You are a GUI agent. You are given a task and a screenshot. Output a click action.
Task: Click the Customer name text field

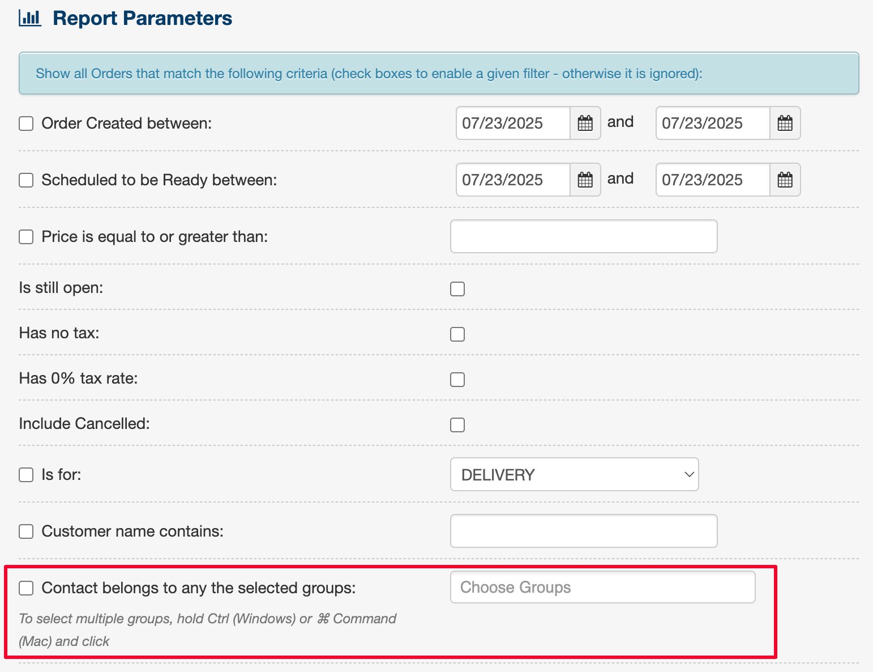click(584, 531)
